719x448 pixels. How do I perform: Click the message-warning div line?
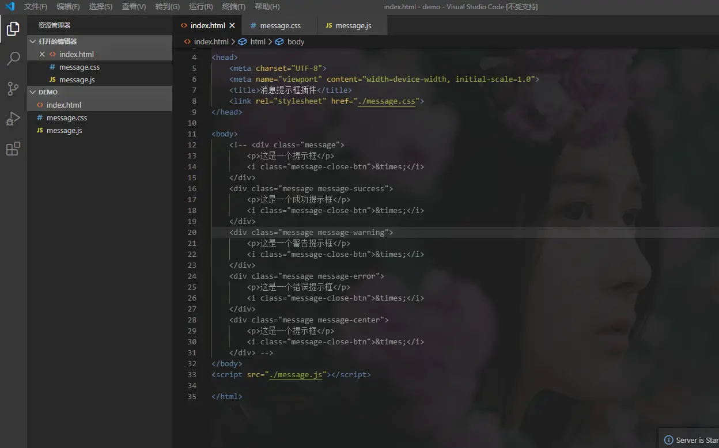click(311, 232)
